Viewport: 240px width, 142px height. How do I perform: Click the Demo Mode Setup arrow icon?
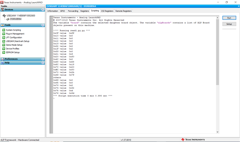4,45
